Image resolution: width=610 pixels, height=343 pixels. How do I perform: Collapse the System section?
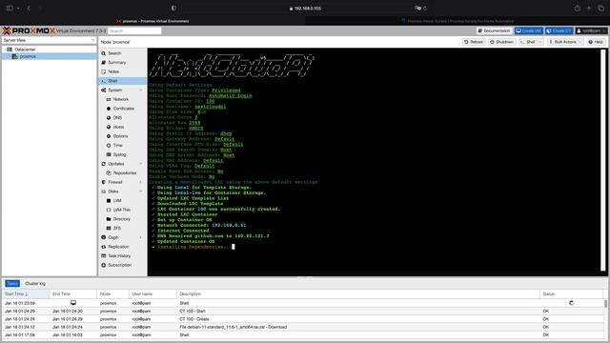click(141, 91)
